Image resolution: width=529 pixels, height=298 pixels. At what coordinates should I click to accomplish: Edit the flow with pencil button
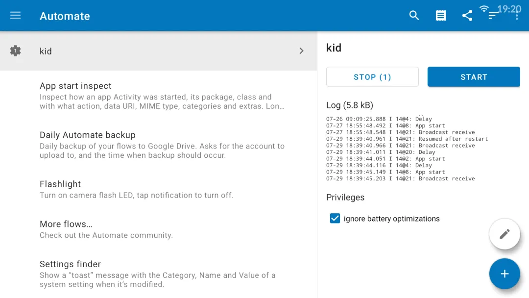click(x=505, y=234)
